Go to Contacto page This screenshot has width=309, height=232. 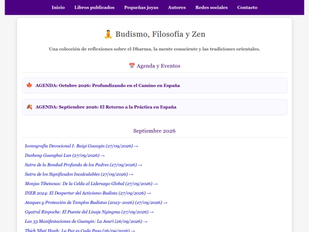click(247, 7)
